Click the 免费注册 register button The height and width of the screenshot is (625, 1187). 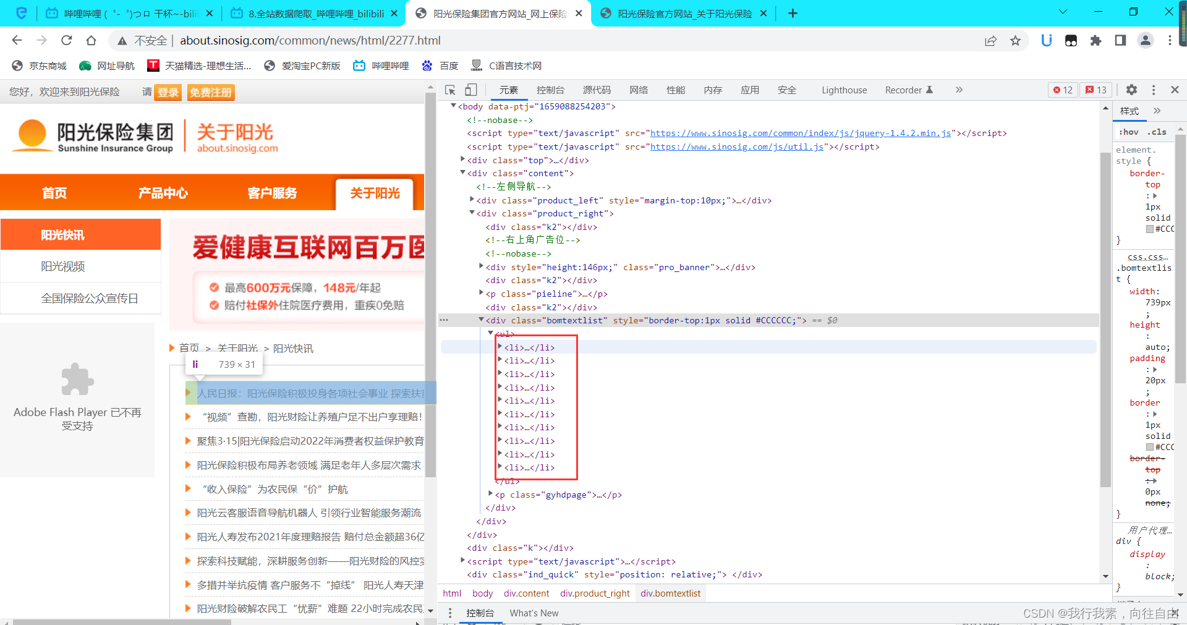tap(211, 92)
